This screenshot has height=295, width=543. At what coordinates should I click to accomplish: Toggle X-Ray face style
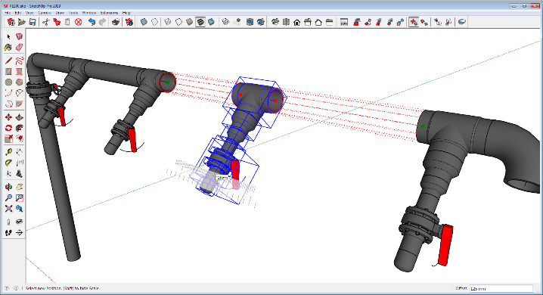(144, 22)
